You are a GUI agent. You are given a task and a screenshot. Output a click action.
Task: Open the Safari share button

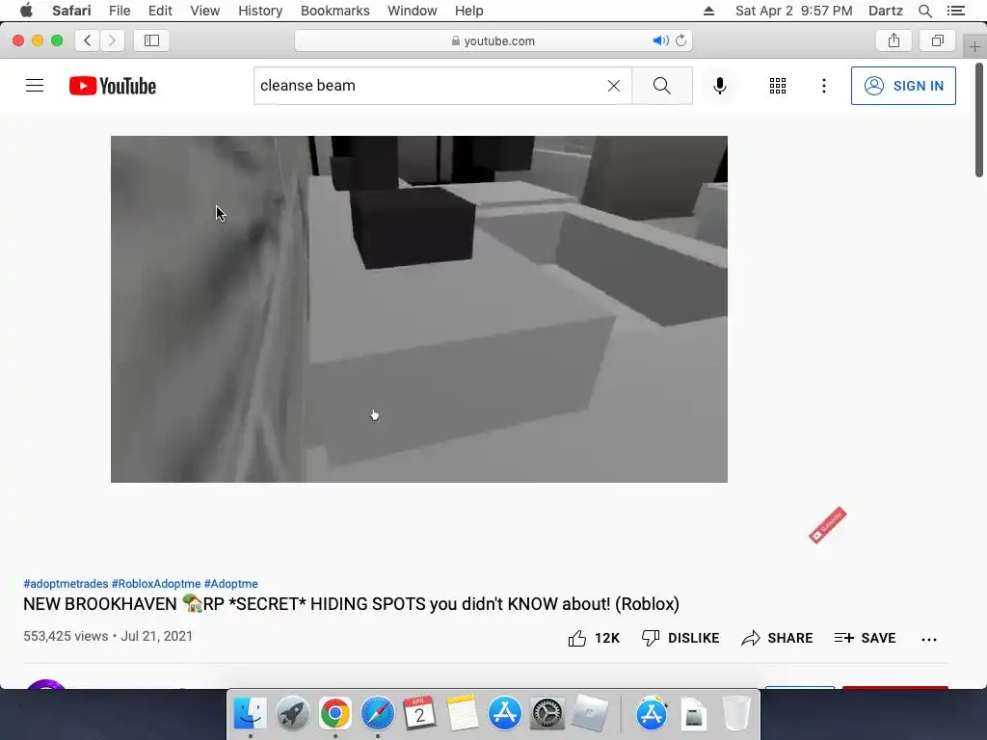pos(894,40)
